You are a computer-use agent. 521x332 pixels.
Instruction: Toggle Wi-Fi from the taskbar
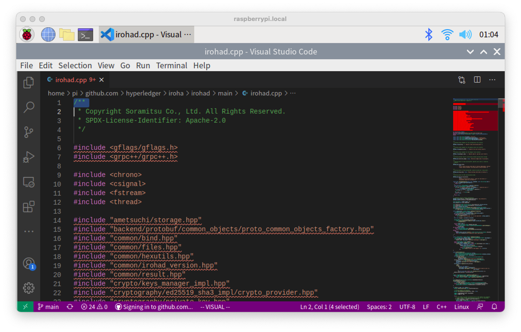click(447, 34)
